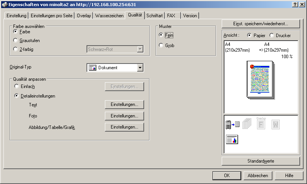Click the Overlay status icon
The image size is (307, 184).
pyautogui.click(x=261, y=124)
